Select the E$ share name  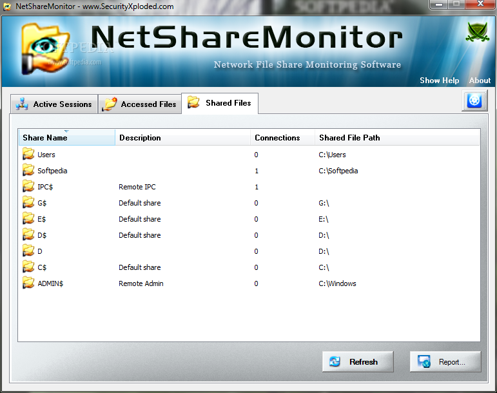click(41, 219)
